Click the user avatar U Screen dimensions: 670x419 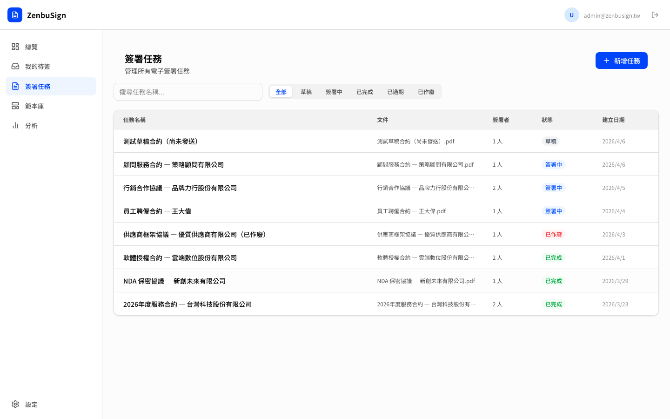tap(572, 15)
